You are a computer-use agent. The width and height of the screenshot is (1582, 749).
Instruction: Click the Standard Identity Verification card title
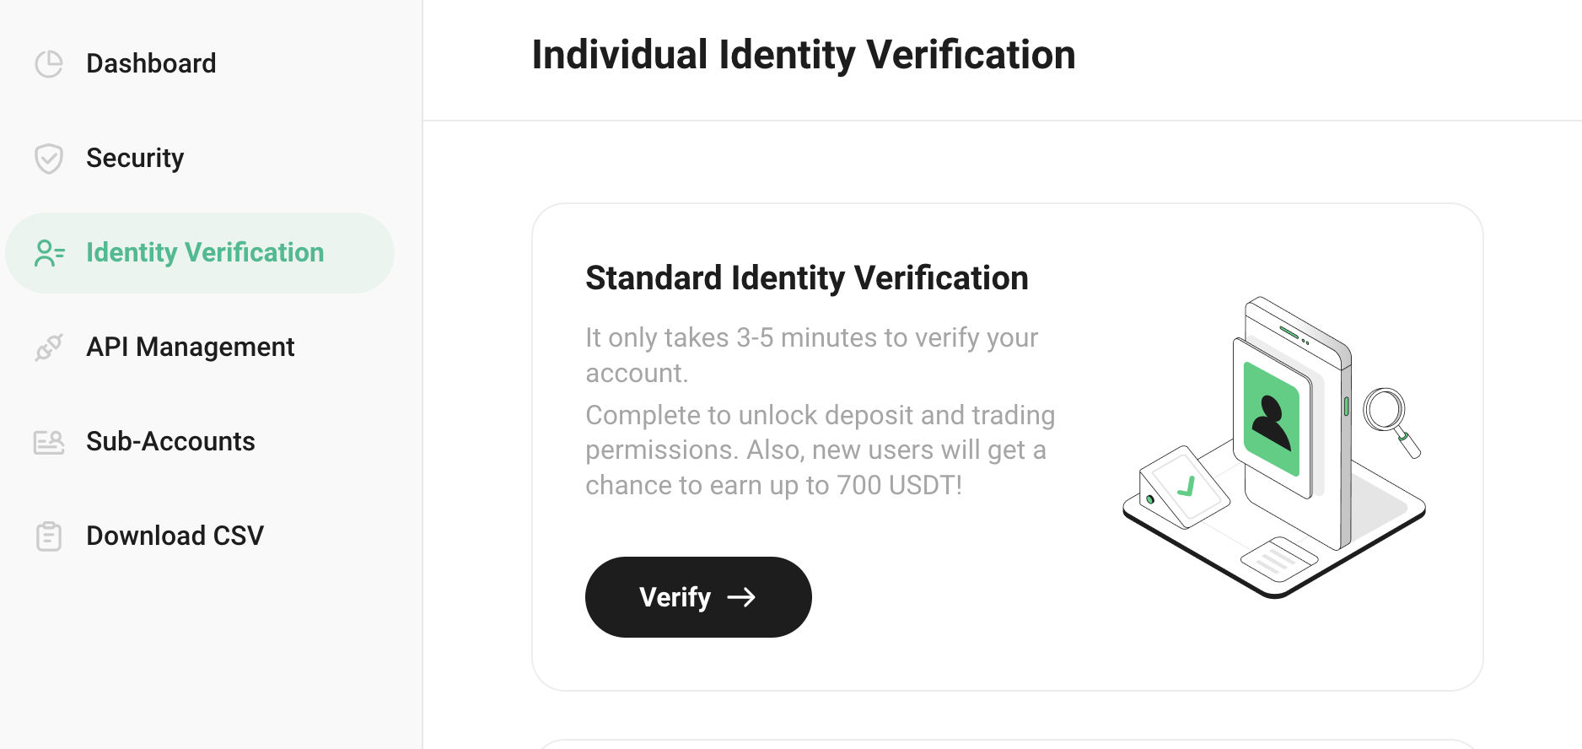point(806,278)
